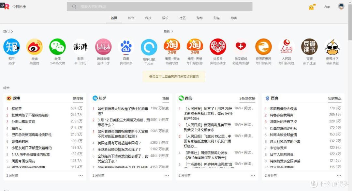Click the 微博 card logo icon
Image resolution: width=352 pixels, height=191 pixels.
[x=9, y=98]
